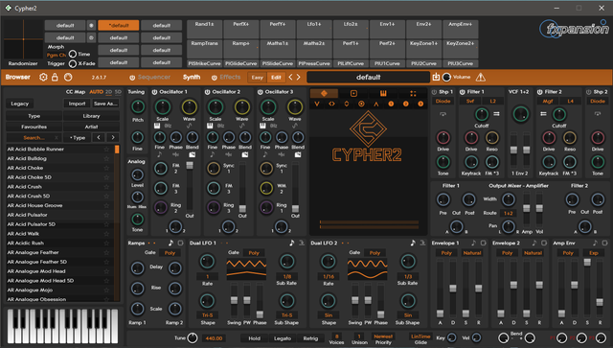Click the Envelope 1 loop square icon

click(x=483, y=244)
